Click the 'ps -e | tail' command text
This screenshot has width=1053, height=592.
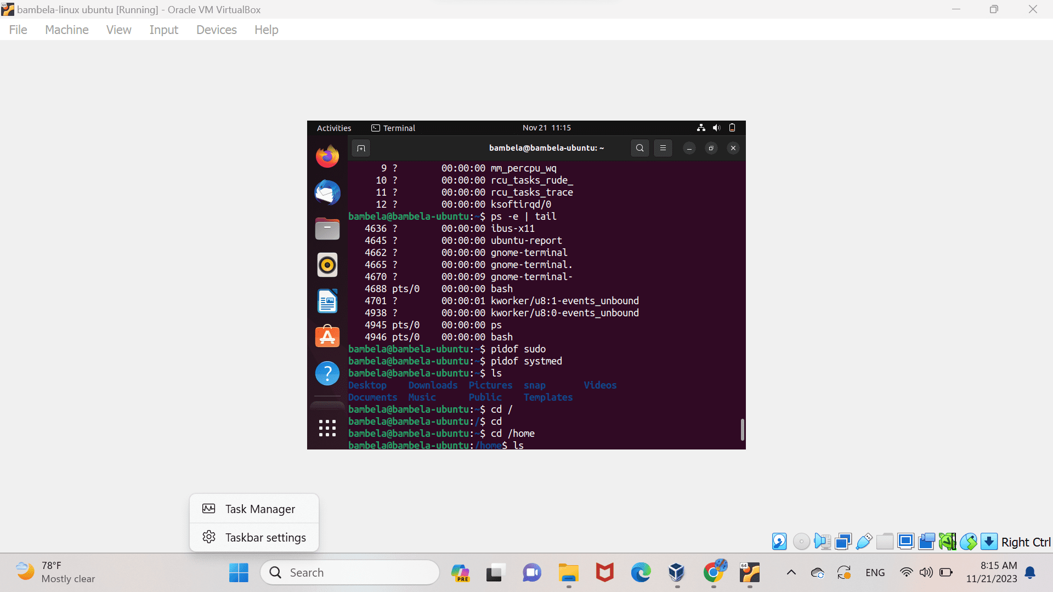pos(524,216)
